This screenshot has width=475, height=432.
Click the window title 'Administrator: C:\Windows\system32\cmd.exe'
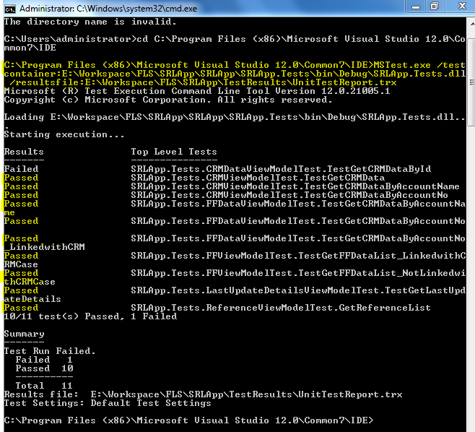click(x=108, y=9)
